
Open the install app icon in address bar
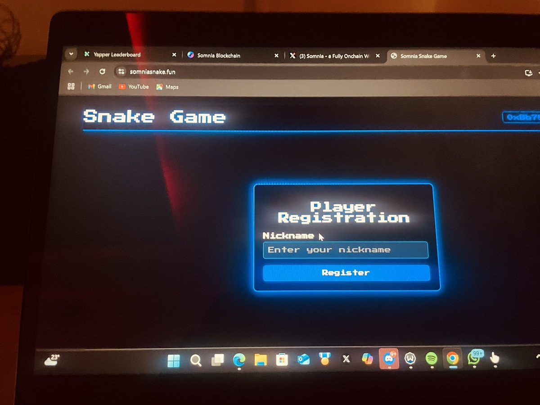click(x=529, y=72)
